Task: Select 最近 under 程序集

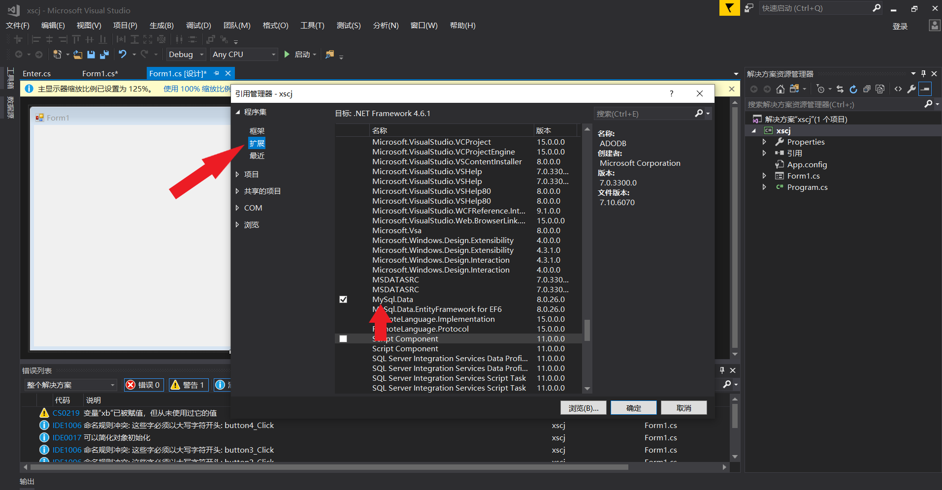Action: click(x=257, y=155)
